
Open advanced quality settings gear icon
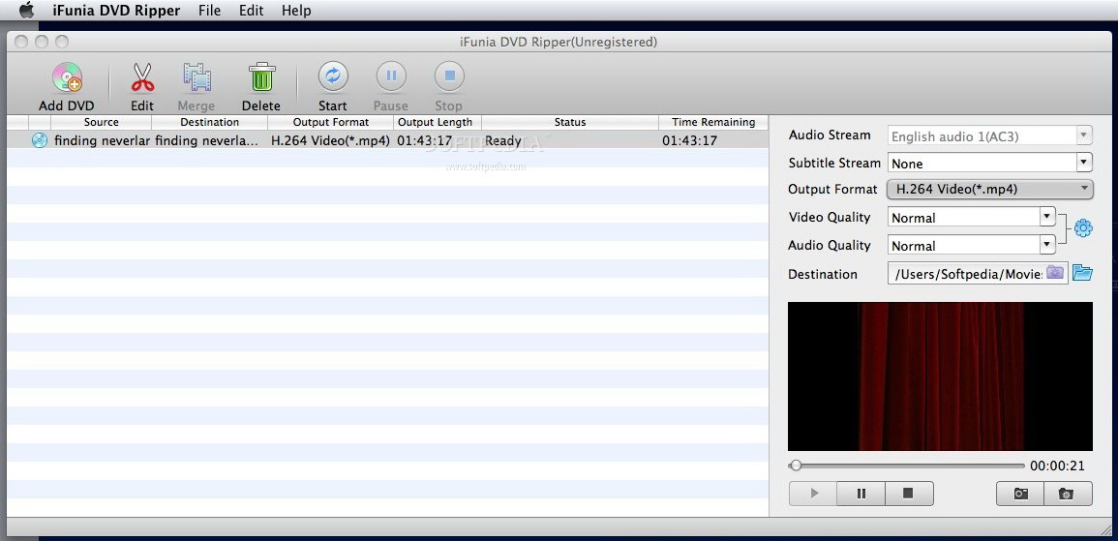1083,228
